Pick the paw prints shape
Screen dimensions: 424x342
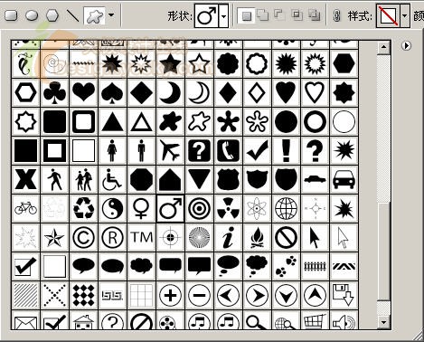(x=286, y=266)
